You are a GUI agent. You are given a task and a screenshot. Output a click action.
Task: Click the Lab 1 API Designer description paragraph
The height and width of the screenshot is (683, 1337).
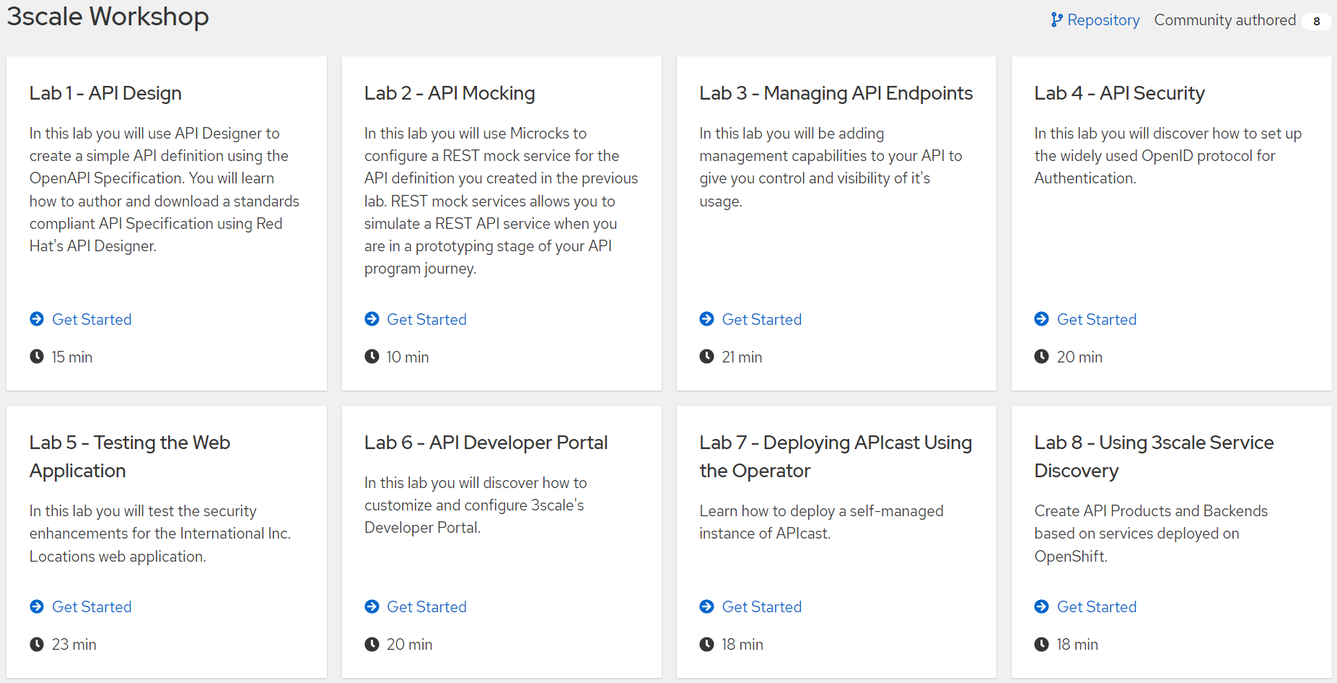[165, 189]
